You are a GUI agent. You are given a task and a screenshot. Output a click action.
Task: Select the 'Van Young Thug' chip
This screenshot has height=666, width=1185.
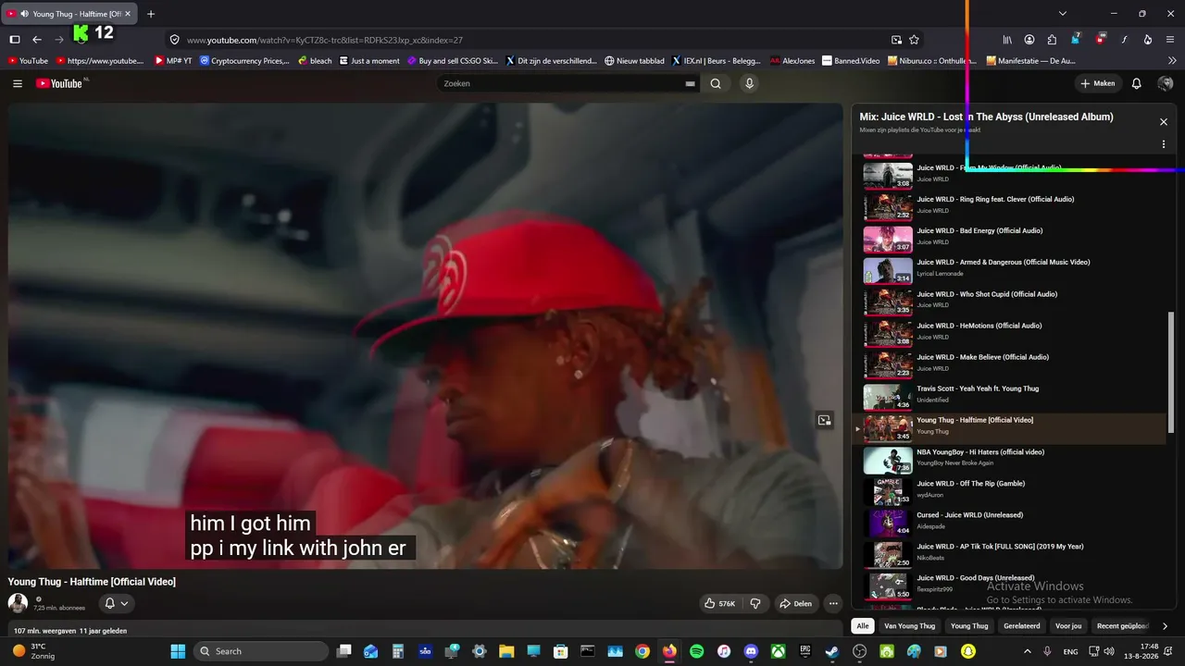[x=909, y=626]
